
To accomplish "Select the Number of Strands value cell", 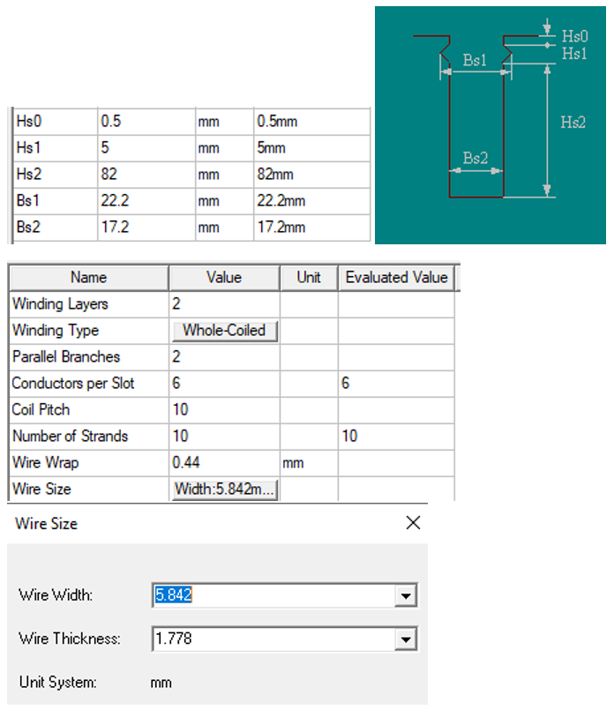I will coord(225,436).
